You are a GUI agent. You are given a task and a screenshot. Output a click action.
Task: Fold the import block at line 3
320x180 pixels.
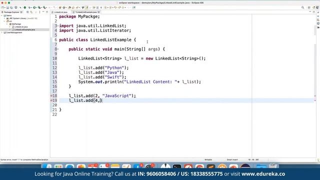tap(58, 26)
